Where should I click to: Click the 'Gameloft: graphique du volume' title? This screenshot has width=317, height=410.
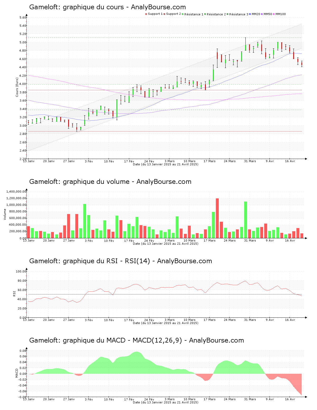click(79, 182)
